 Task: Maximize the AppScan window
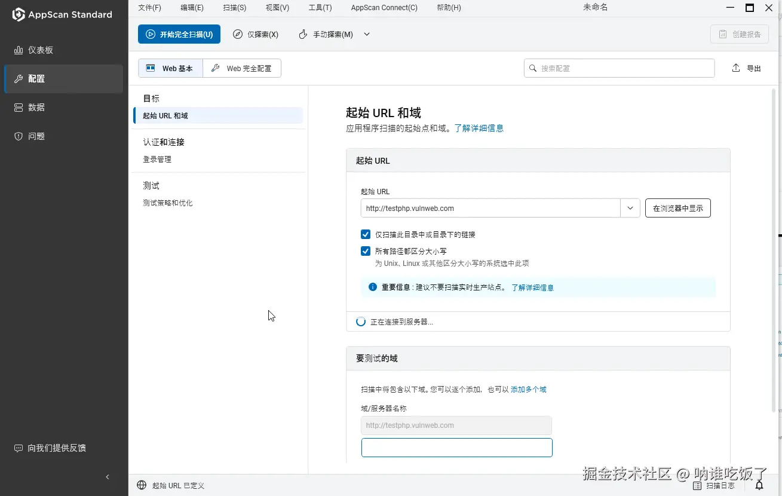(x=750, y=8)
